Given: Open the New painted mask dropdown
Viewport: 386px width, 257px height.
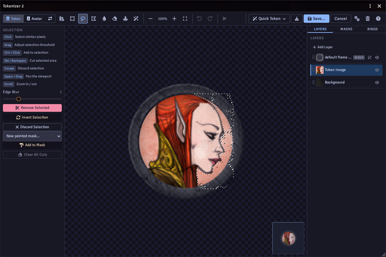Looking at the screenshot, I should pyautogui.click(x=32, y=136).
